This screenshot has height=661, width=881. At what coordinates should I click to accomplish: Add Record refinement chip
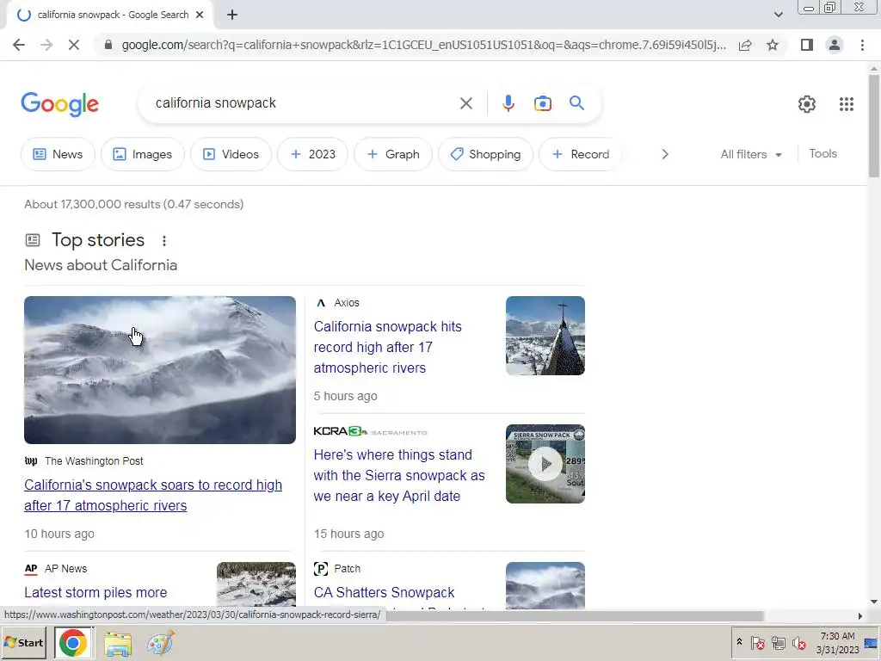581,154
